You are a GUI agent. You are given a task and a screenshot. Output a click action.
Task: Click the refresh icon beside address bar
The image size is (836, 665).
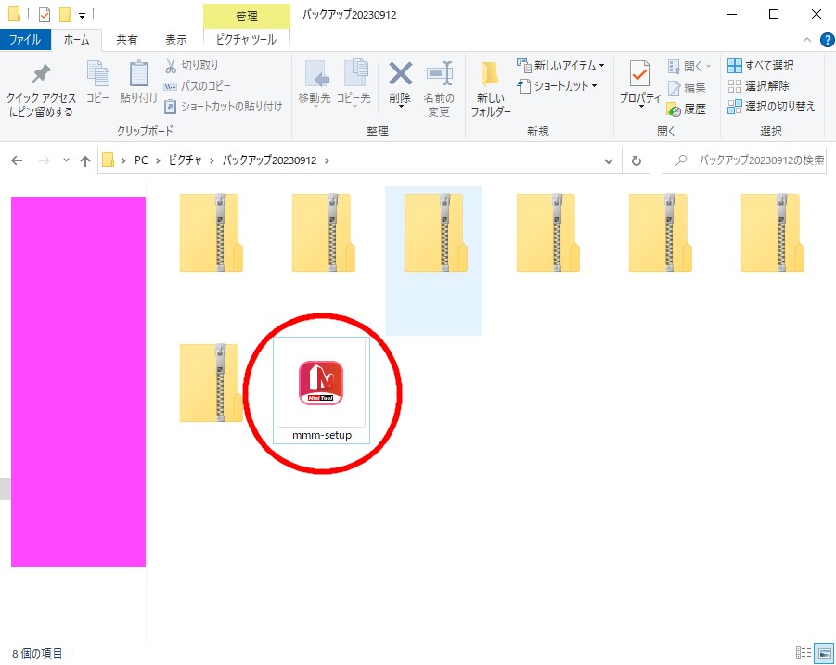[636, 160]
